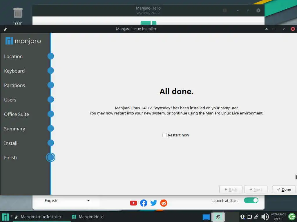Open the clipboard paperclip tray icon

coord(256,217)
